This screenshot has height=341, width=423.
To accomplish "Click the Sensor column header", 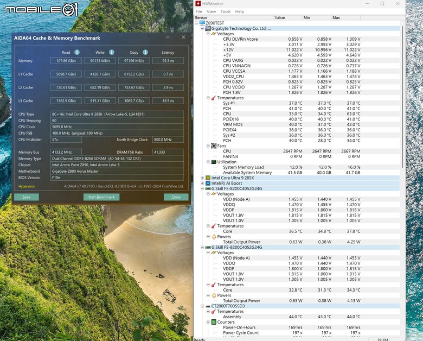I will coord(234,17).
